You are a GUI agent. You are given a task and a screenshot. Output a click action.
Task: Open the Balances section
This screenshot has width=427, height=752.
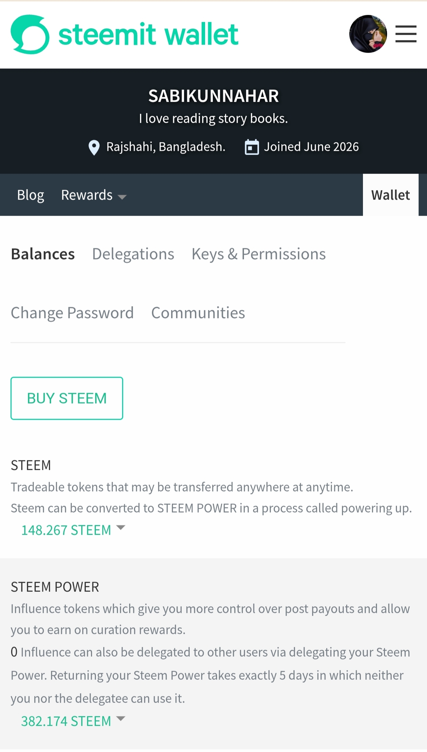pyautogui.click(x=43, y=254)
